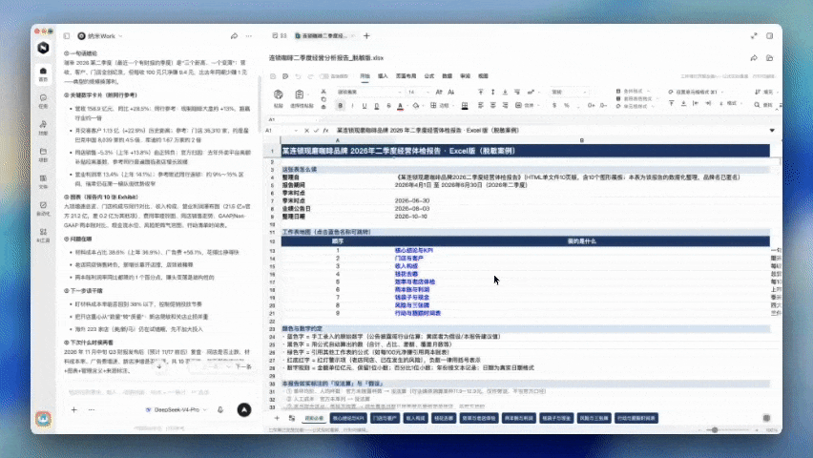The image size is (813, 458).
Task: Switch to the 插入 ribbon tab
Action: (x=383, y=76)
